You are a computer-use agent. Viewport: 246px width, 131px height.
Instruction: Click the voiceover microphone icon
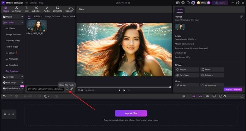click(184, 96)
